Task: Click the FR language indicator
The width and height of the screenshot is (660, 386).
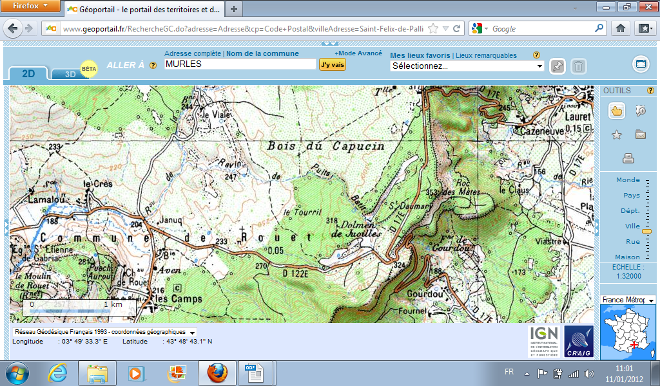Action: 509,372
